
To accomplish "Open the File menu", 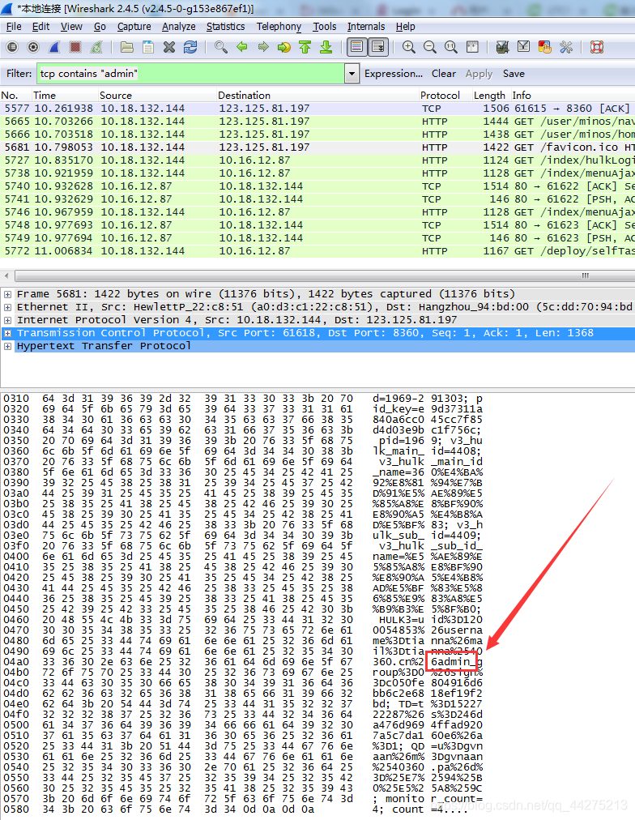I will click(x=14, y=27).
